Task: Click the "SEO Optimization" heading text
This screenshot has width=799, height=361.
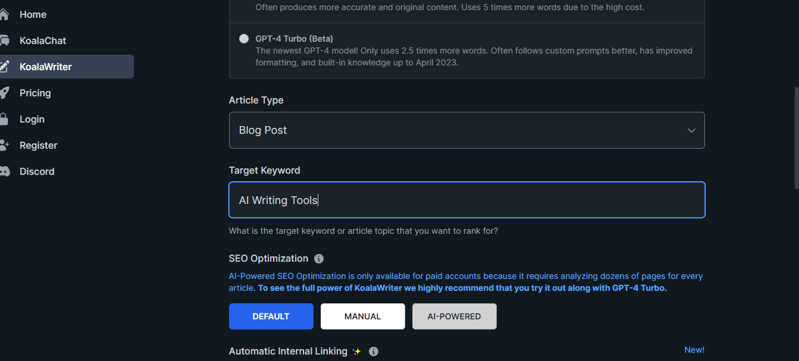Action: [x=269, y=259]
